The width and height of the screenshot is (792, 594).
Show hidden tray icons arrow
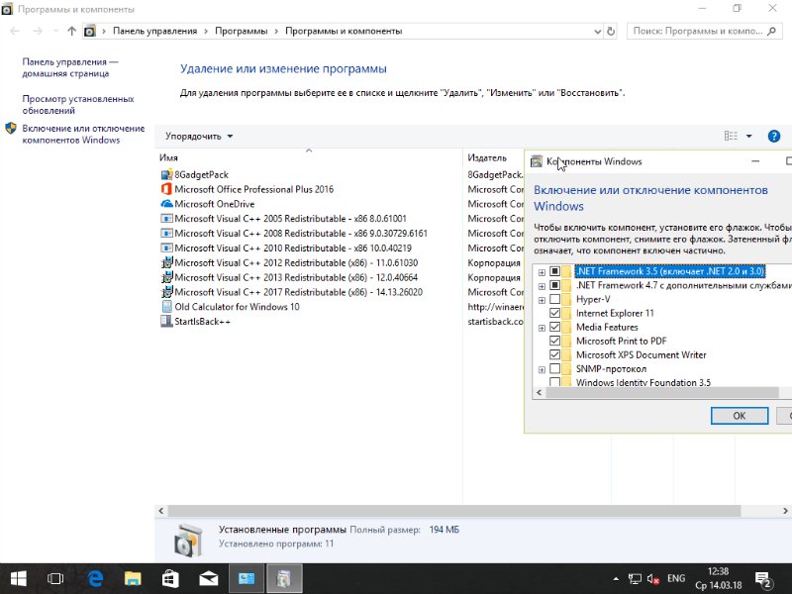pos(616,579)
